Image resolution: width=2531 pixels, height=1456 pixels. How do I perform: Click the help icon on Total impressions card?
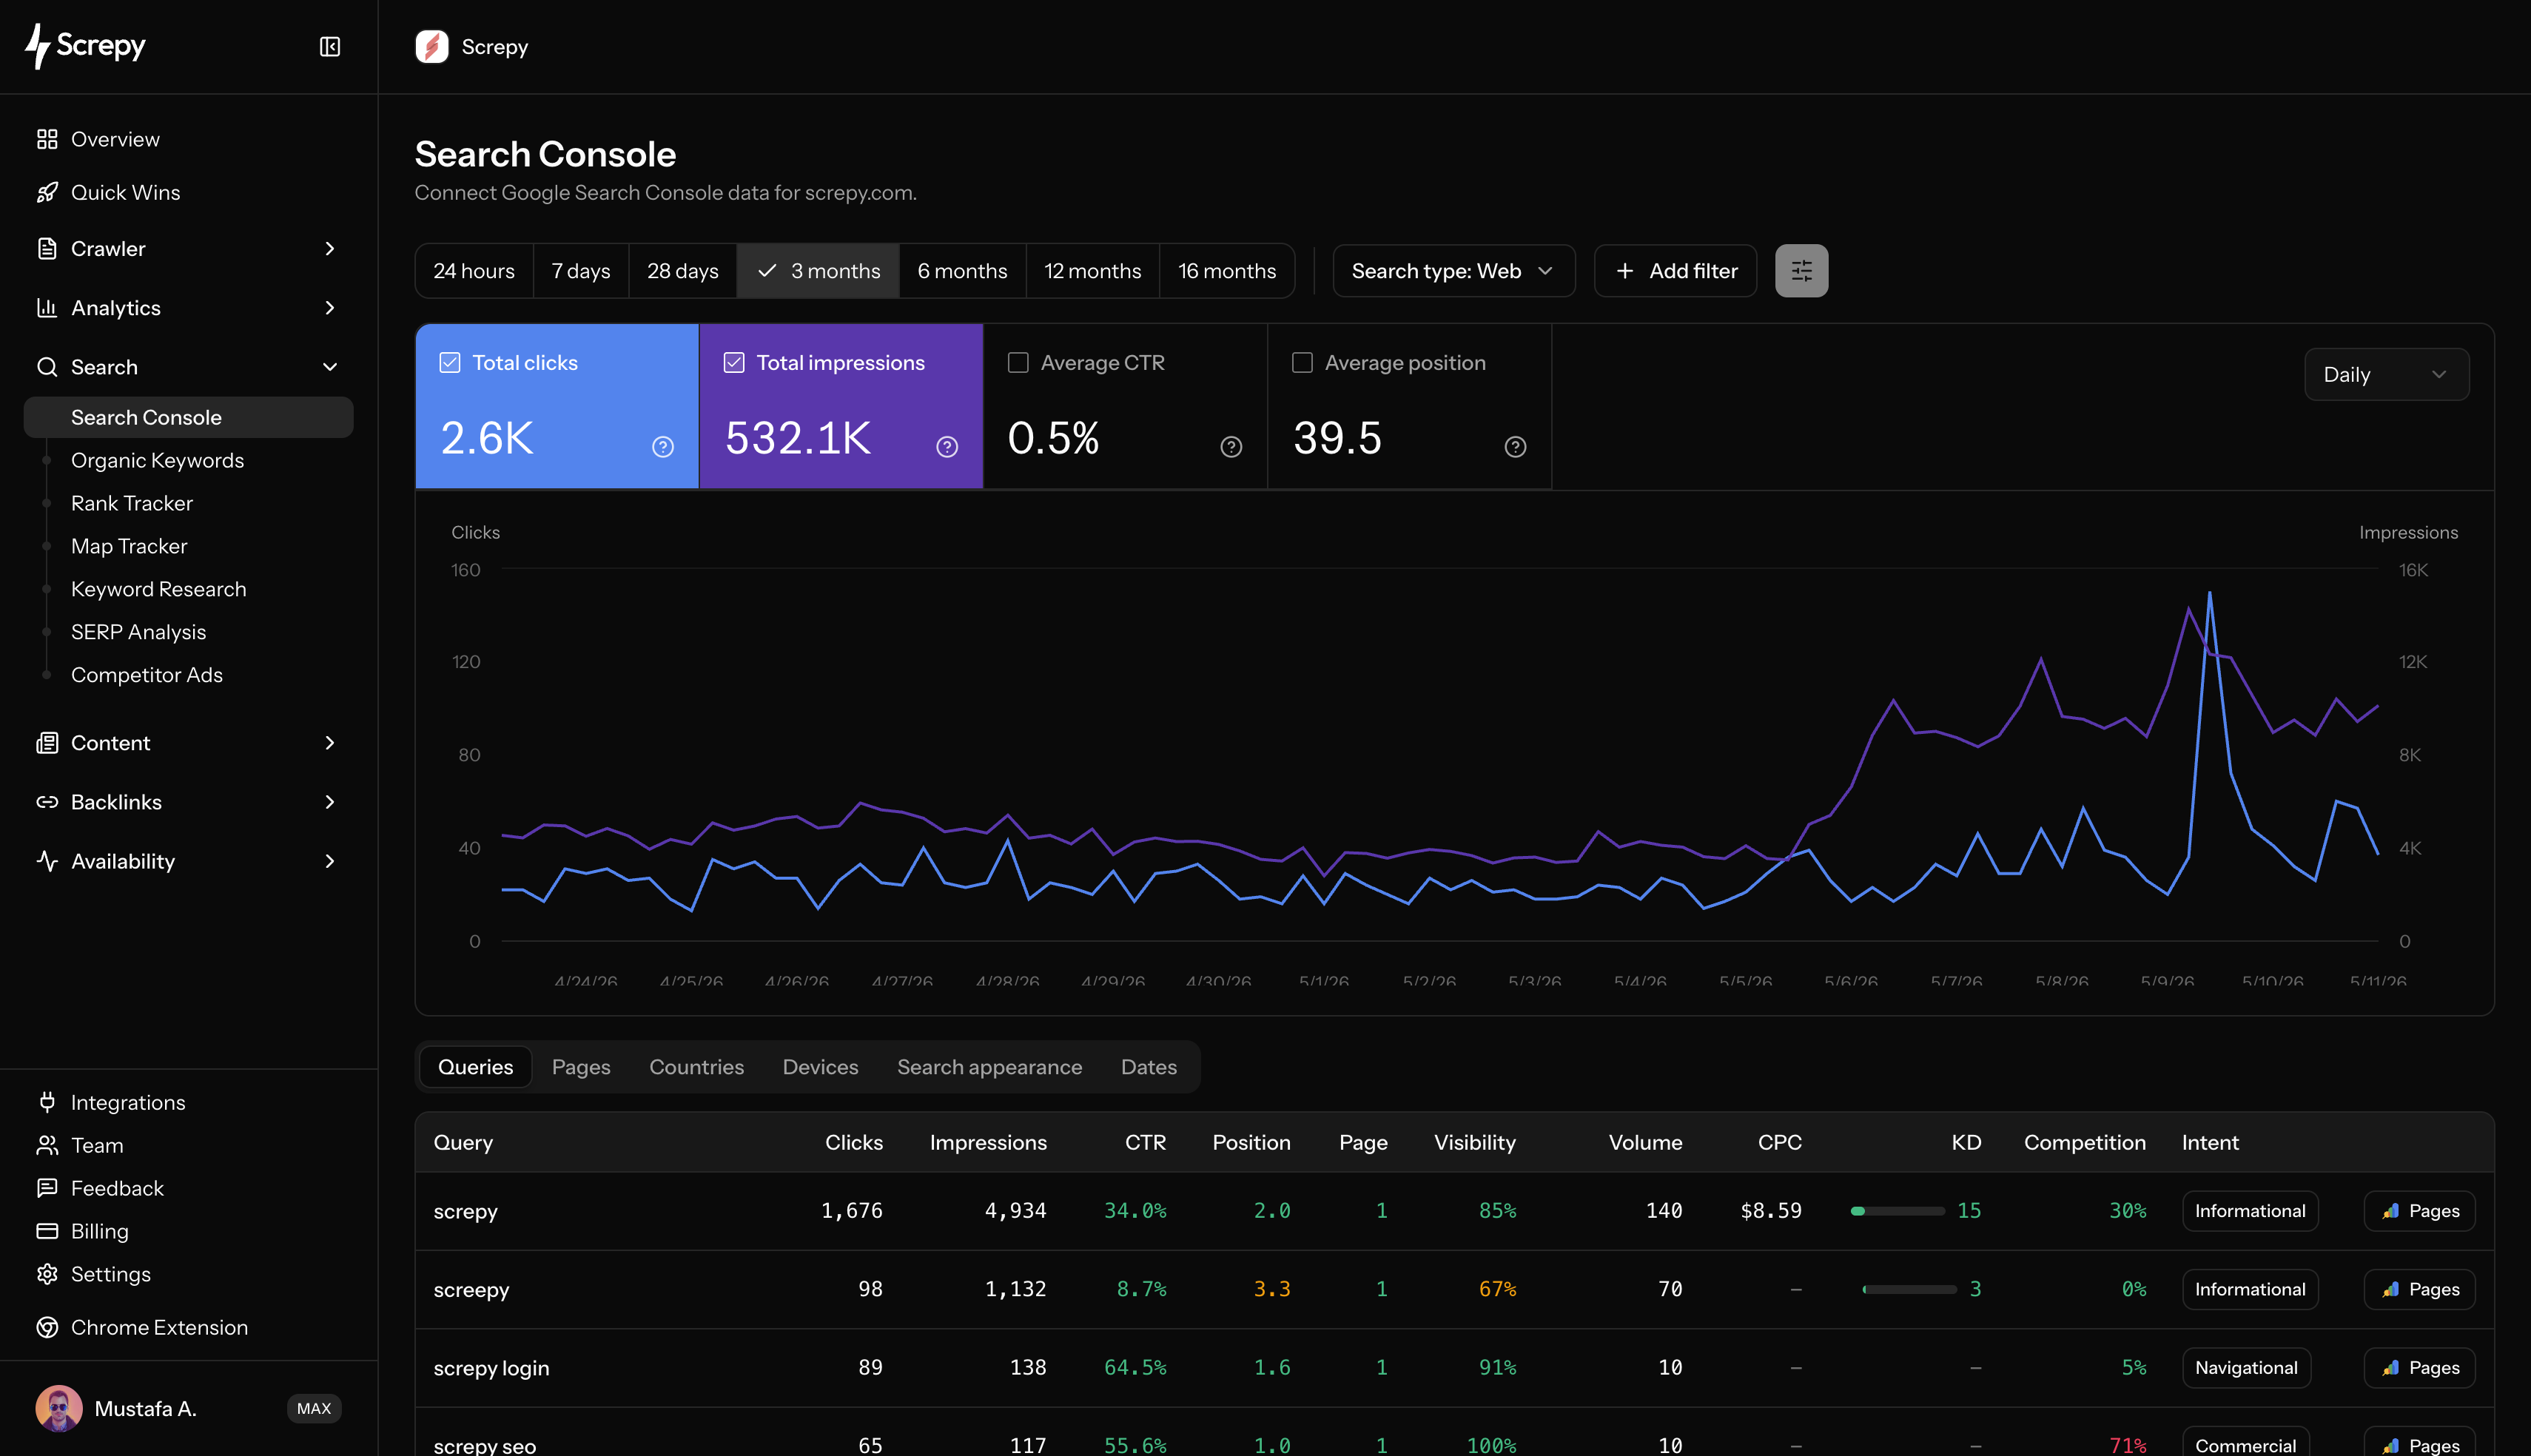coord(947,447)
